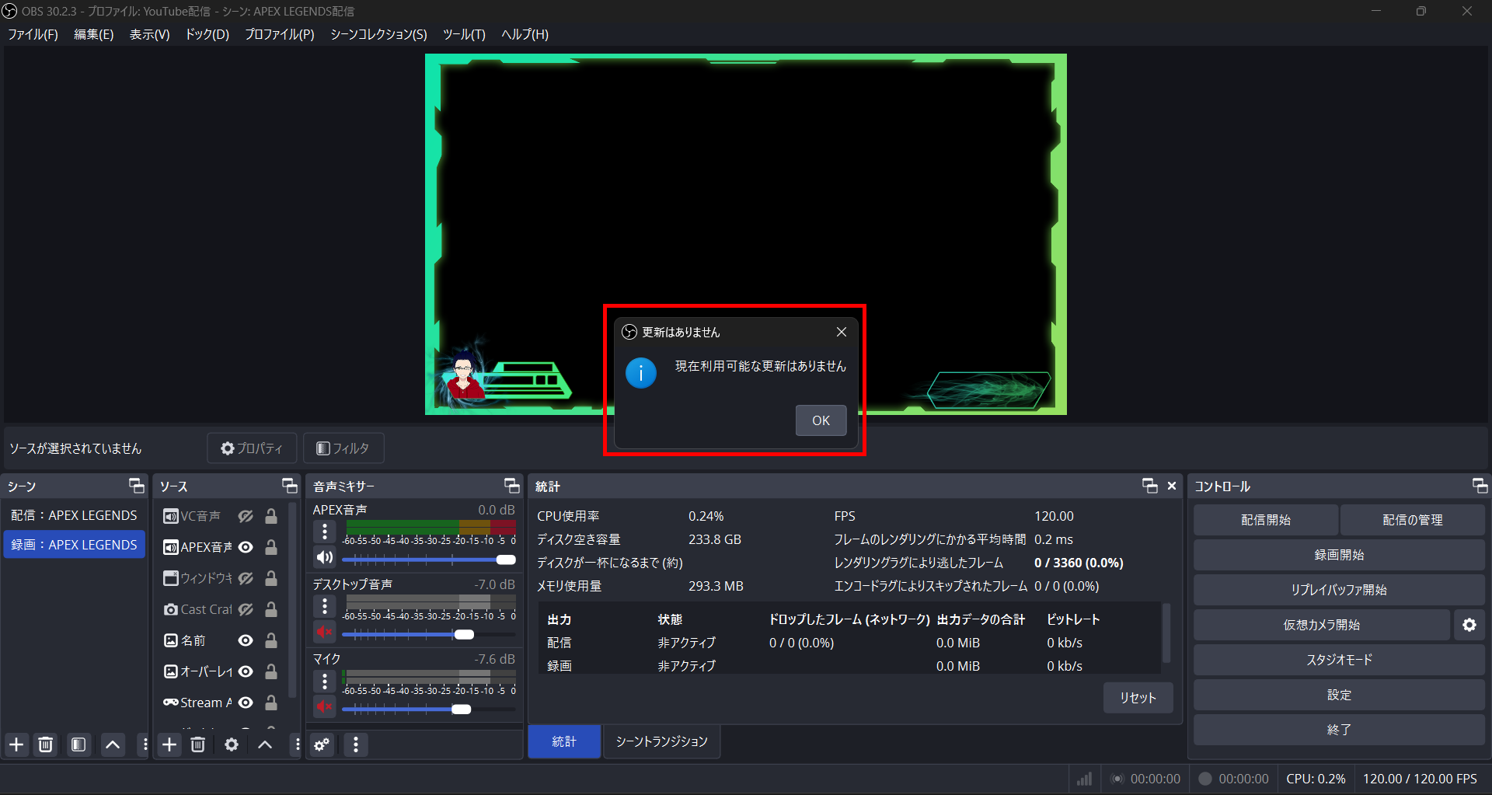This screenshot has width=1492, height=795.
Task: Pop out the 統計 dock icon
Action: tap(1150, 486)
